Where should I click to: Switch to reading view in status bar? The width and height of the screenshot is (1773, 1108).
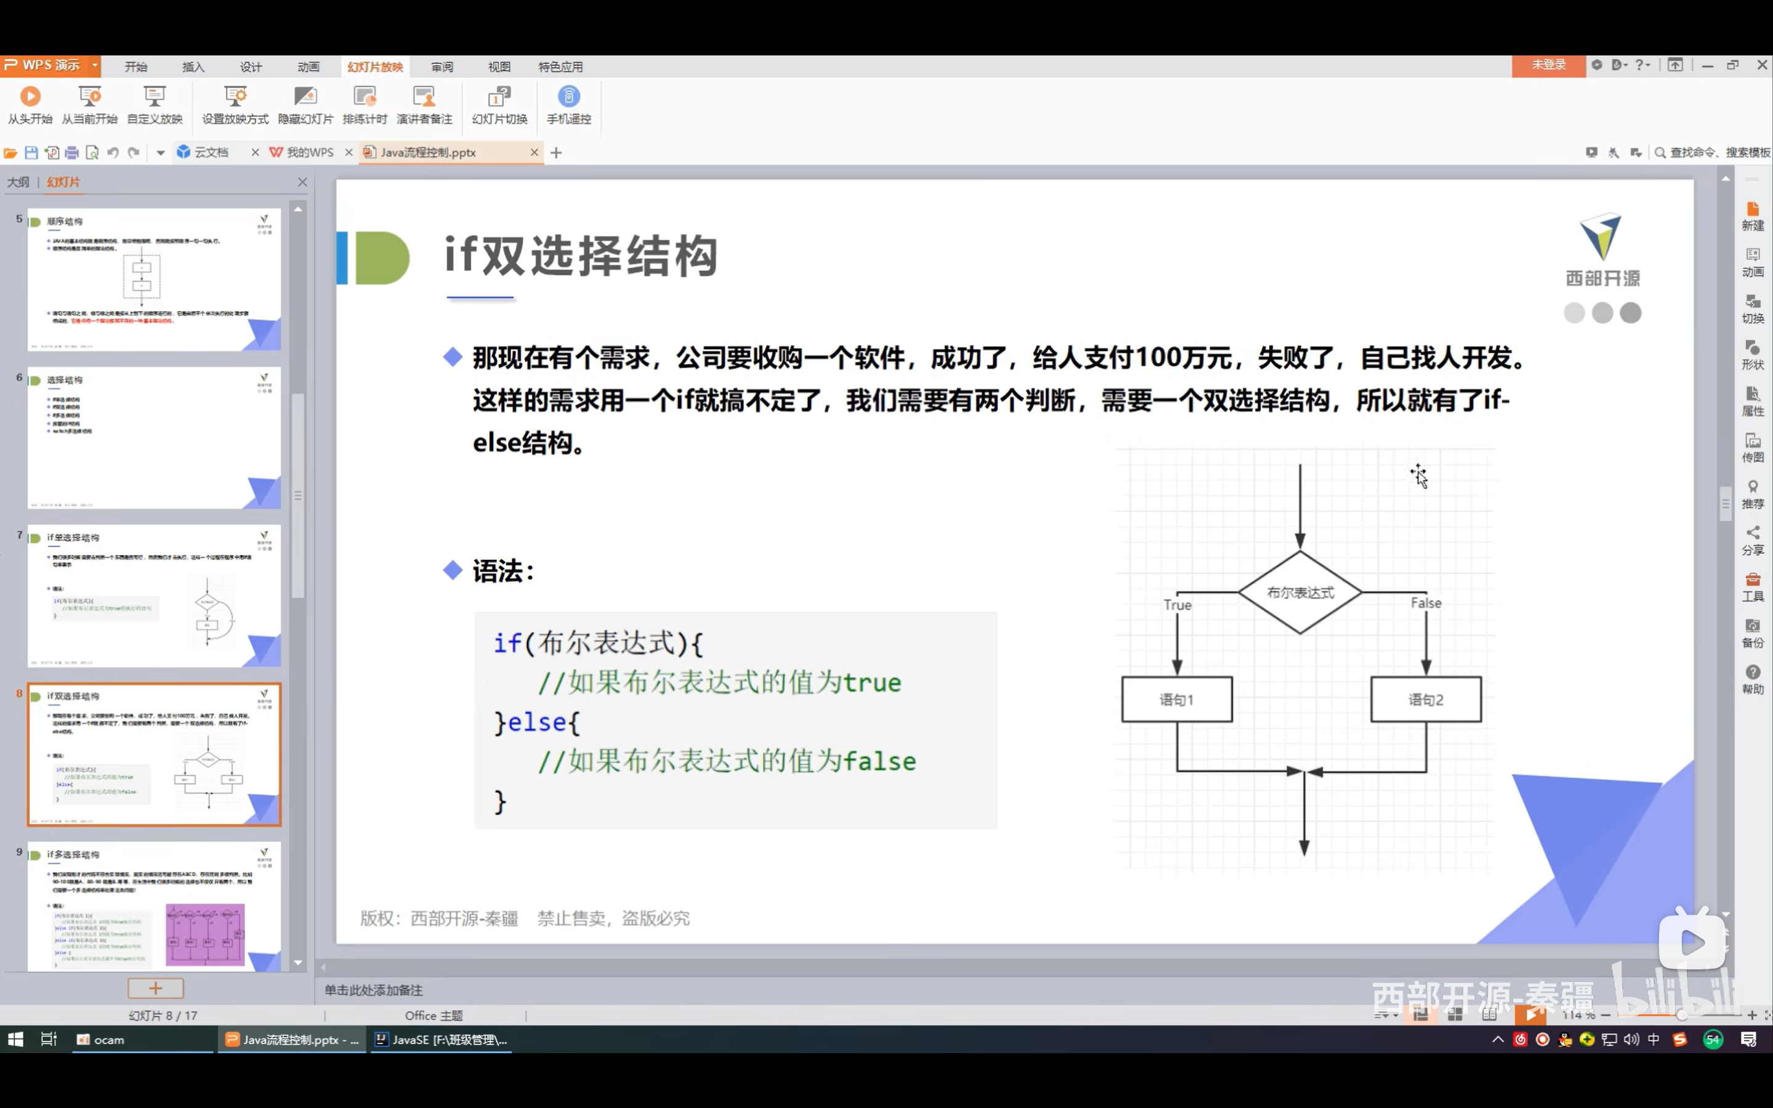click(1490, 1015)
